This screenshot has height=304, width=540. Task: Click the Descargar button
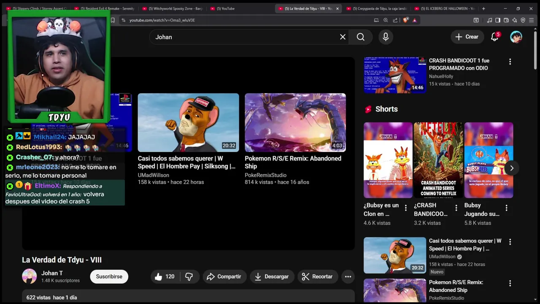pos(272,277)
